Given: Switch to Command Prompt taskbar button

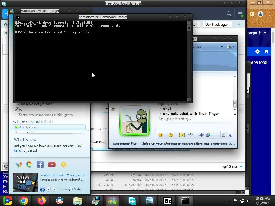Looking at the screenshot, I should click(x=185, y=201).
